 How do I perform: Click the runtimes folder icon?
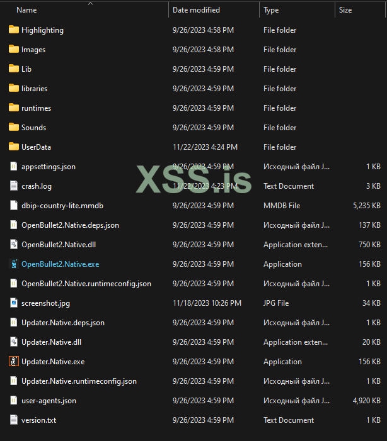pos(13,108)
